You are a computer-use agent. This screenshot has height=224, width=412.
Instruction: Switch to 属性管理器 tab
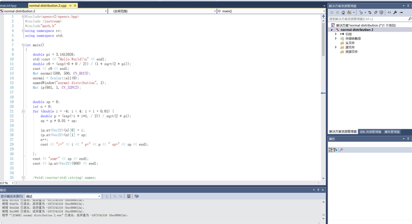point(392,132)
